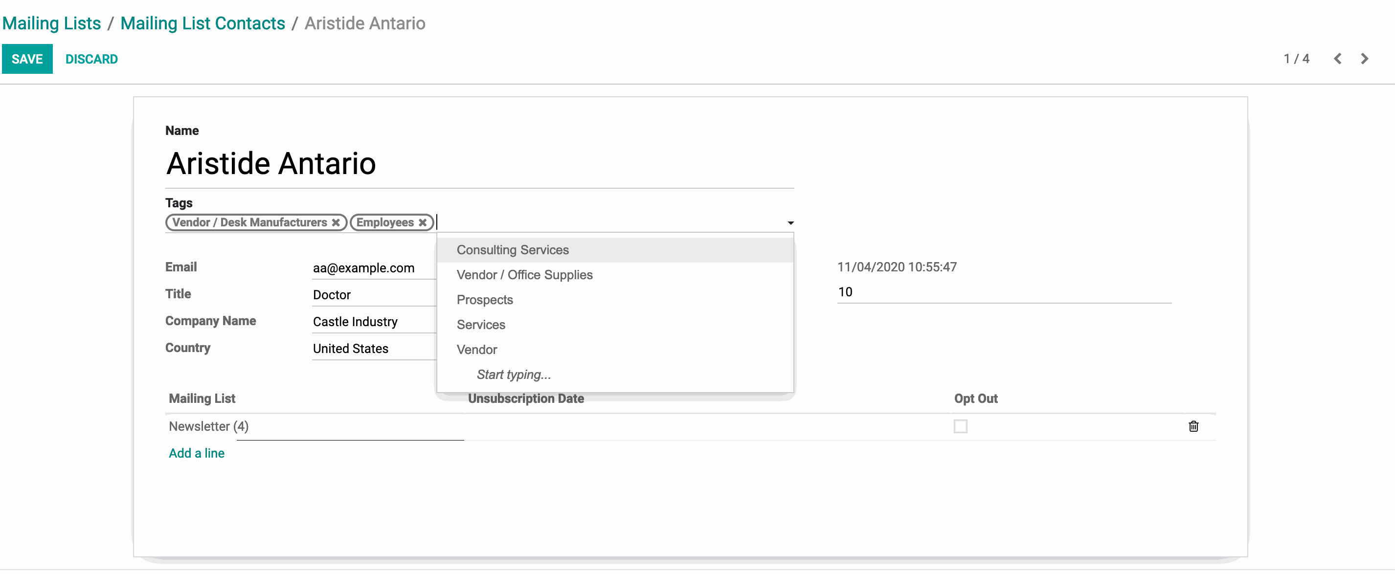Screen dimensions: 1395x574
Task: Toggle the Newsletter Opt Out checkbox
Action: coord(960,427)
